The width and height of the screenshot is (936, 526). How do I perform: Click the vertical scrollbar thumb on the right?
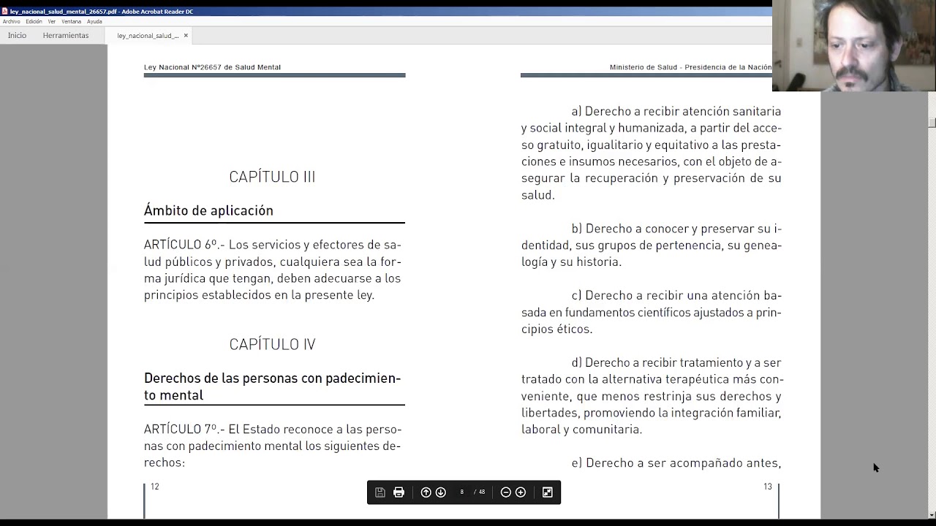click(x=932, y=123)
